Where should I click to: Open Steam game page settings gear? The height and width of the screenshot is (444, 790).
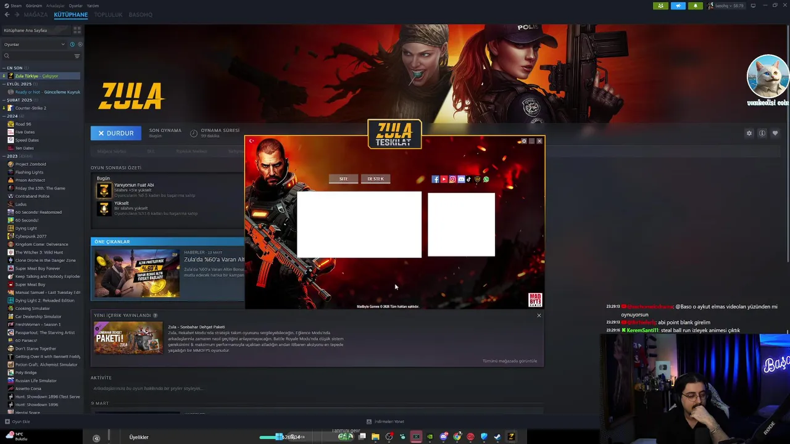(749, 133)
